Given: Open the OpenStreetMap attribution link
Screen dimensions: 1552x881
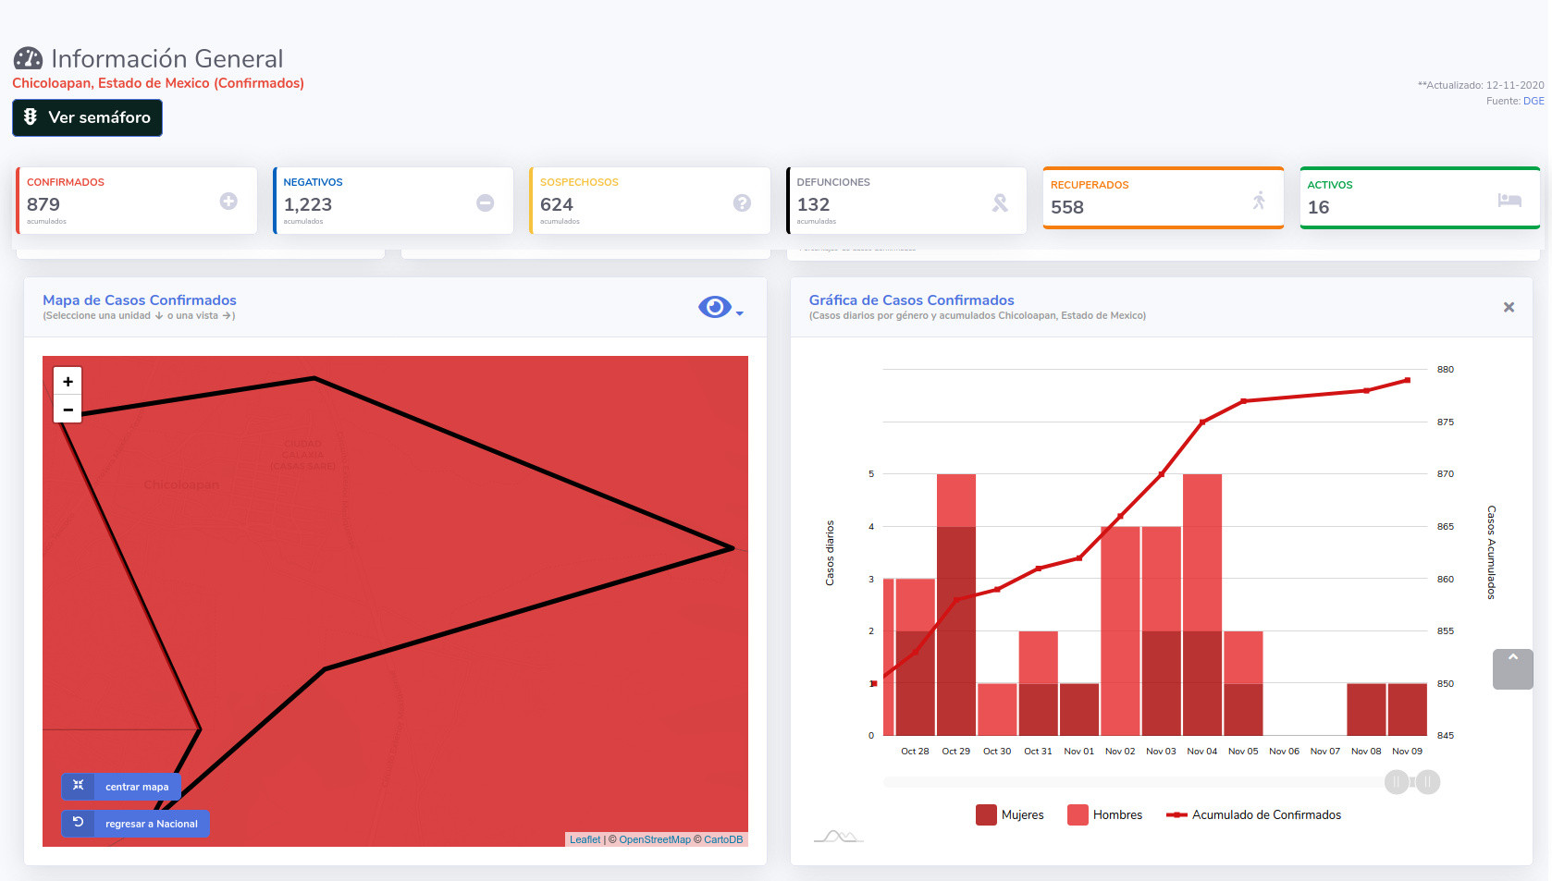Looking at the screenshot, I should (x=655, y=839).
